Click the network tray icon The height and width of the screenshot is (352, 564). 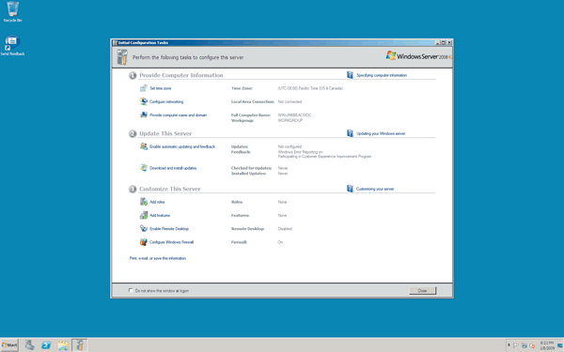pos(525,345)
